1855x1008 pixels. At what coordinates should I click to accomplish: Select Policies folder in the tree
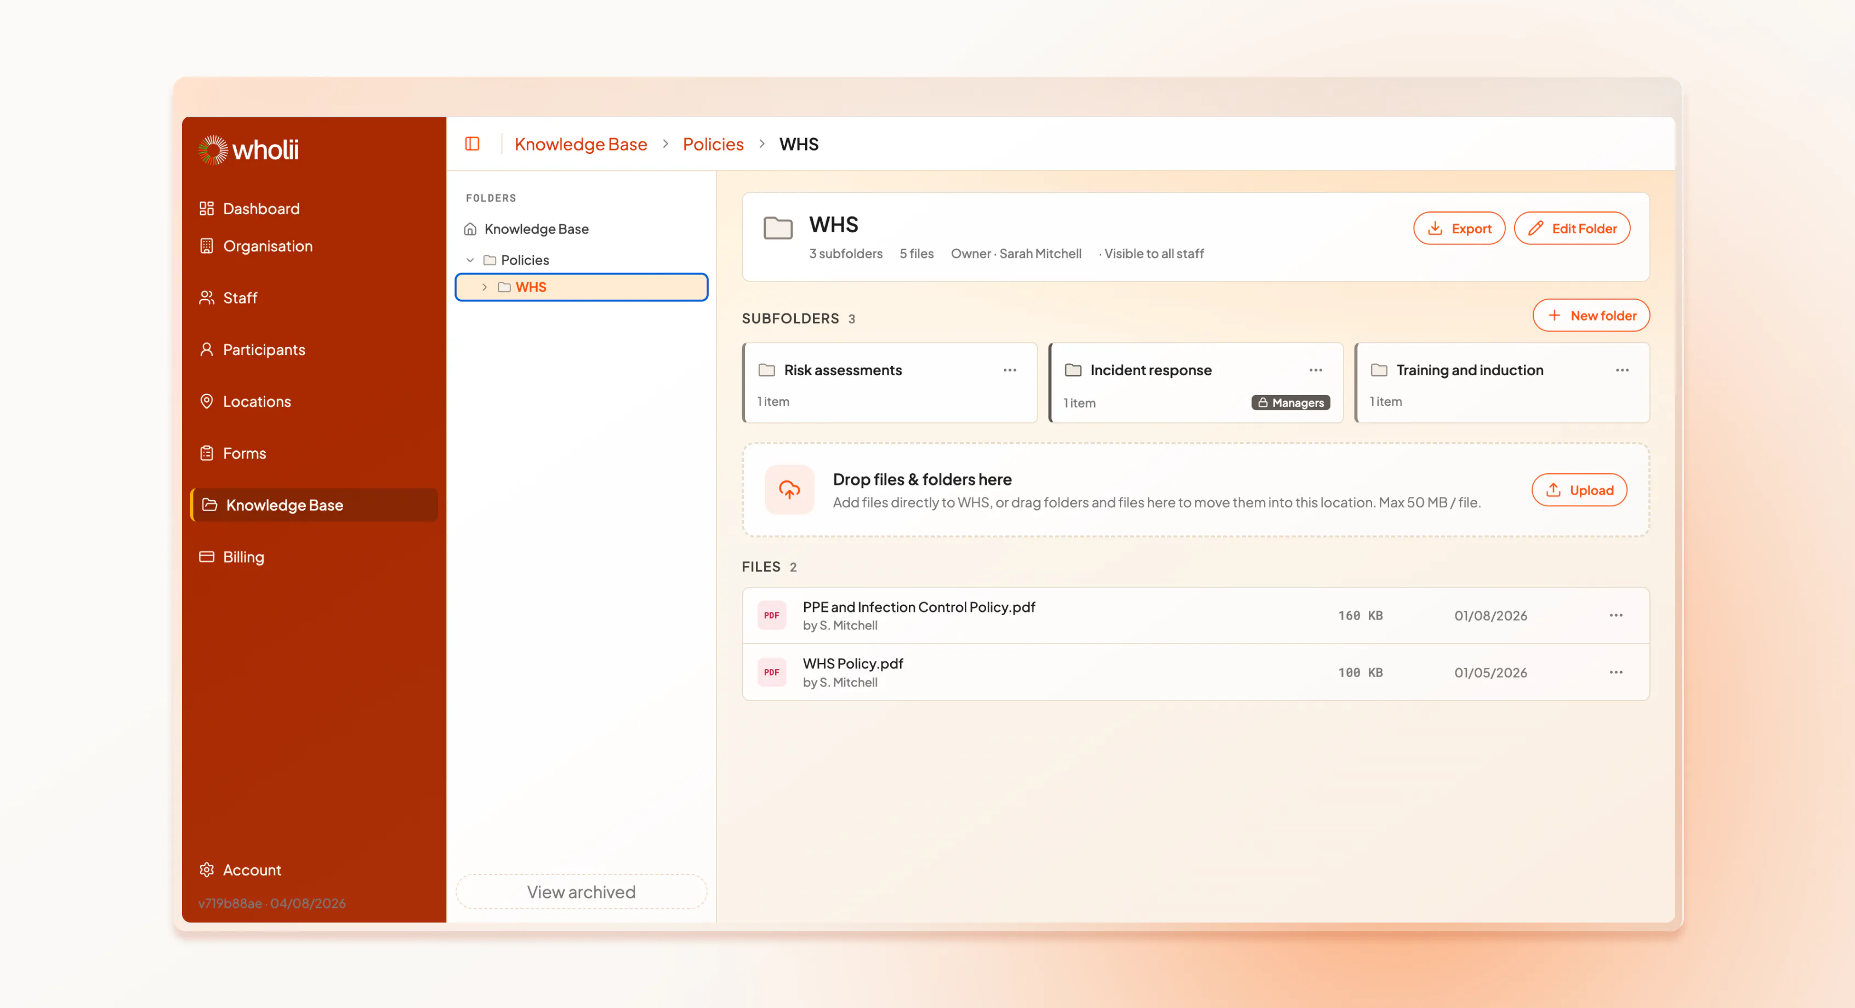click(x=525, y=260)
